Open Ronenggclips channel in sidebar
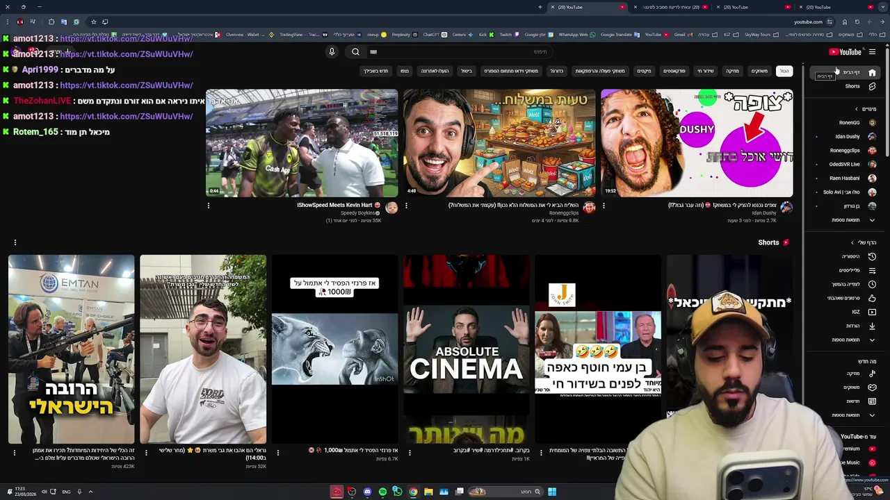890x500 pixels. [x=845, y=151]
